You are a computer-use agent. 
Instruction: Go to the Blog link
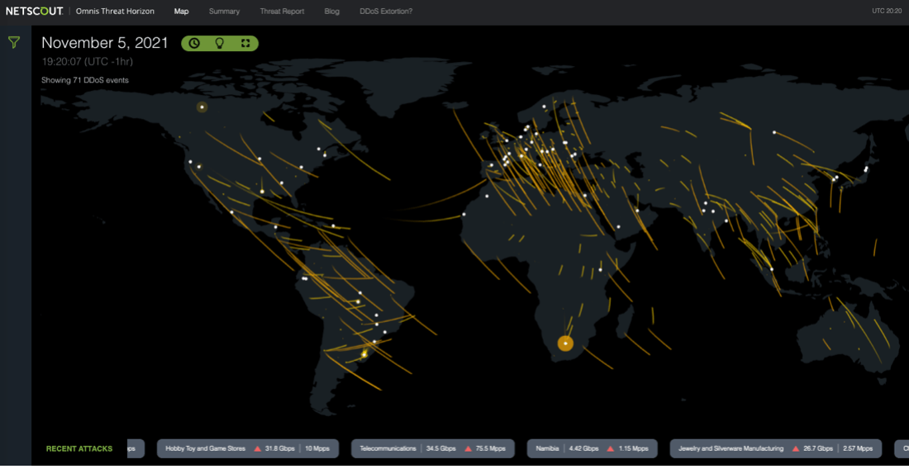click(x=333, y=11)
